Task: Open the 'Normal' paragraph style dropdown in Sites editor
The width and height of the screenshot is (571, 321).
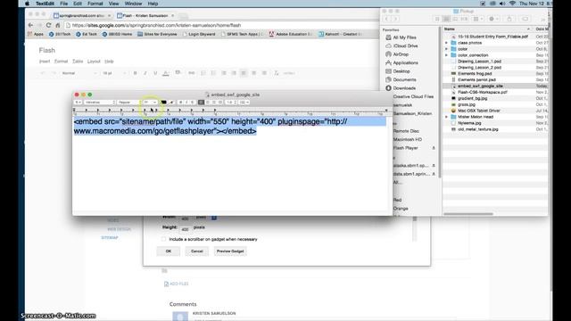Action: 79,73
